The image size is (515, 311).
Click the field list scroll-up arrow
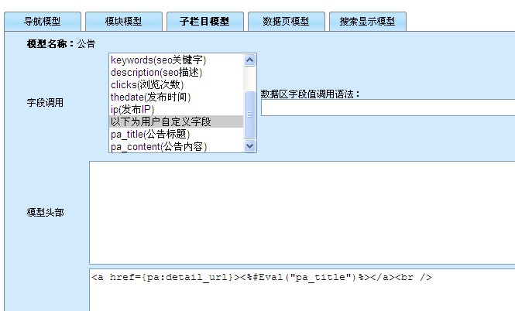pos(249,60)
